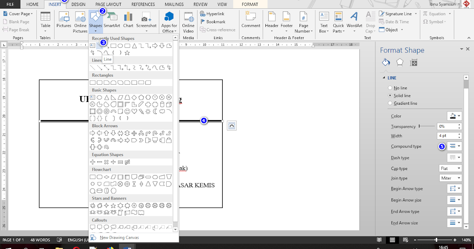The height and width of the screenshot is (249, 474).
Task: Open the End Arrow size dropdown
Action: pos(454,223)
